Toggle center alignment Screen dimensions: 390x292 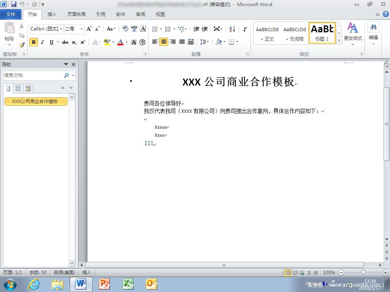(x=164, y=42)
